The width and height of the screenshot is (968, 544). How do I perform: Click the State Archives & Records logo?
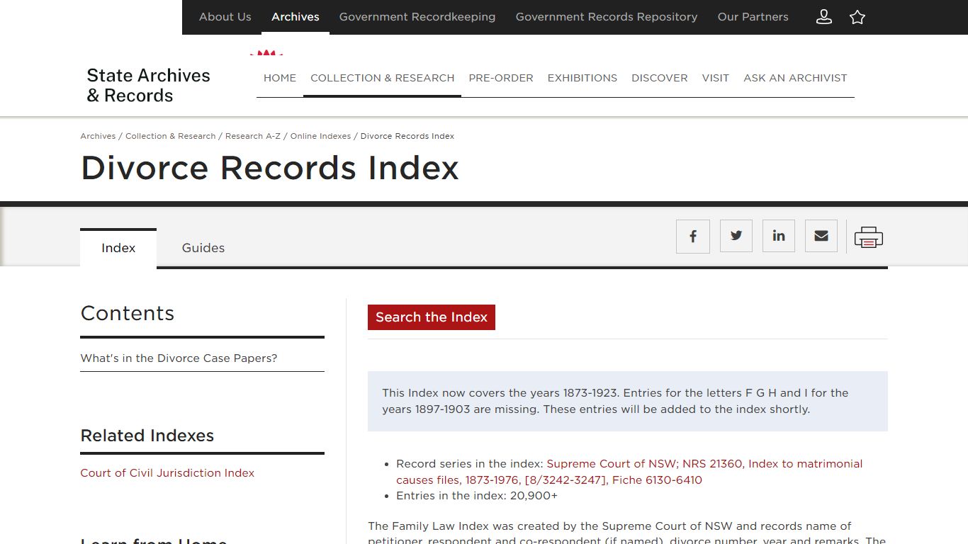tap(148, 85)
